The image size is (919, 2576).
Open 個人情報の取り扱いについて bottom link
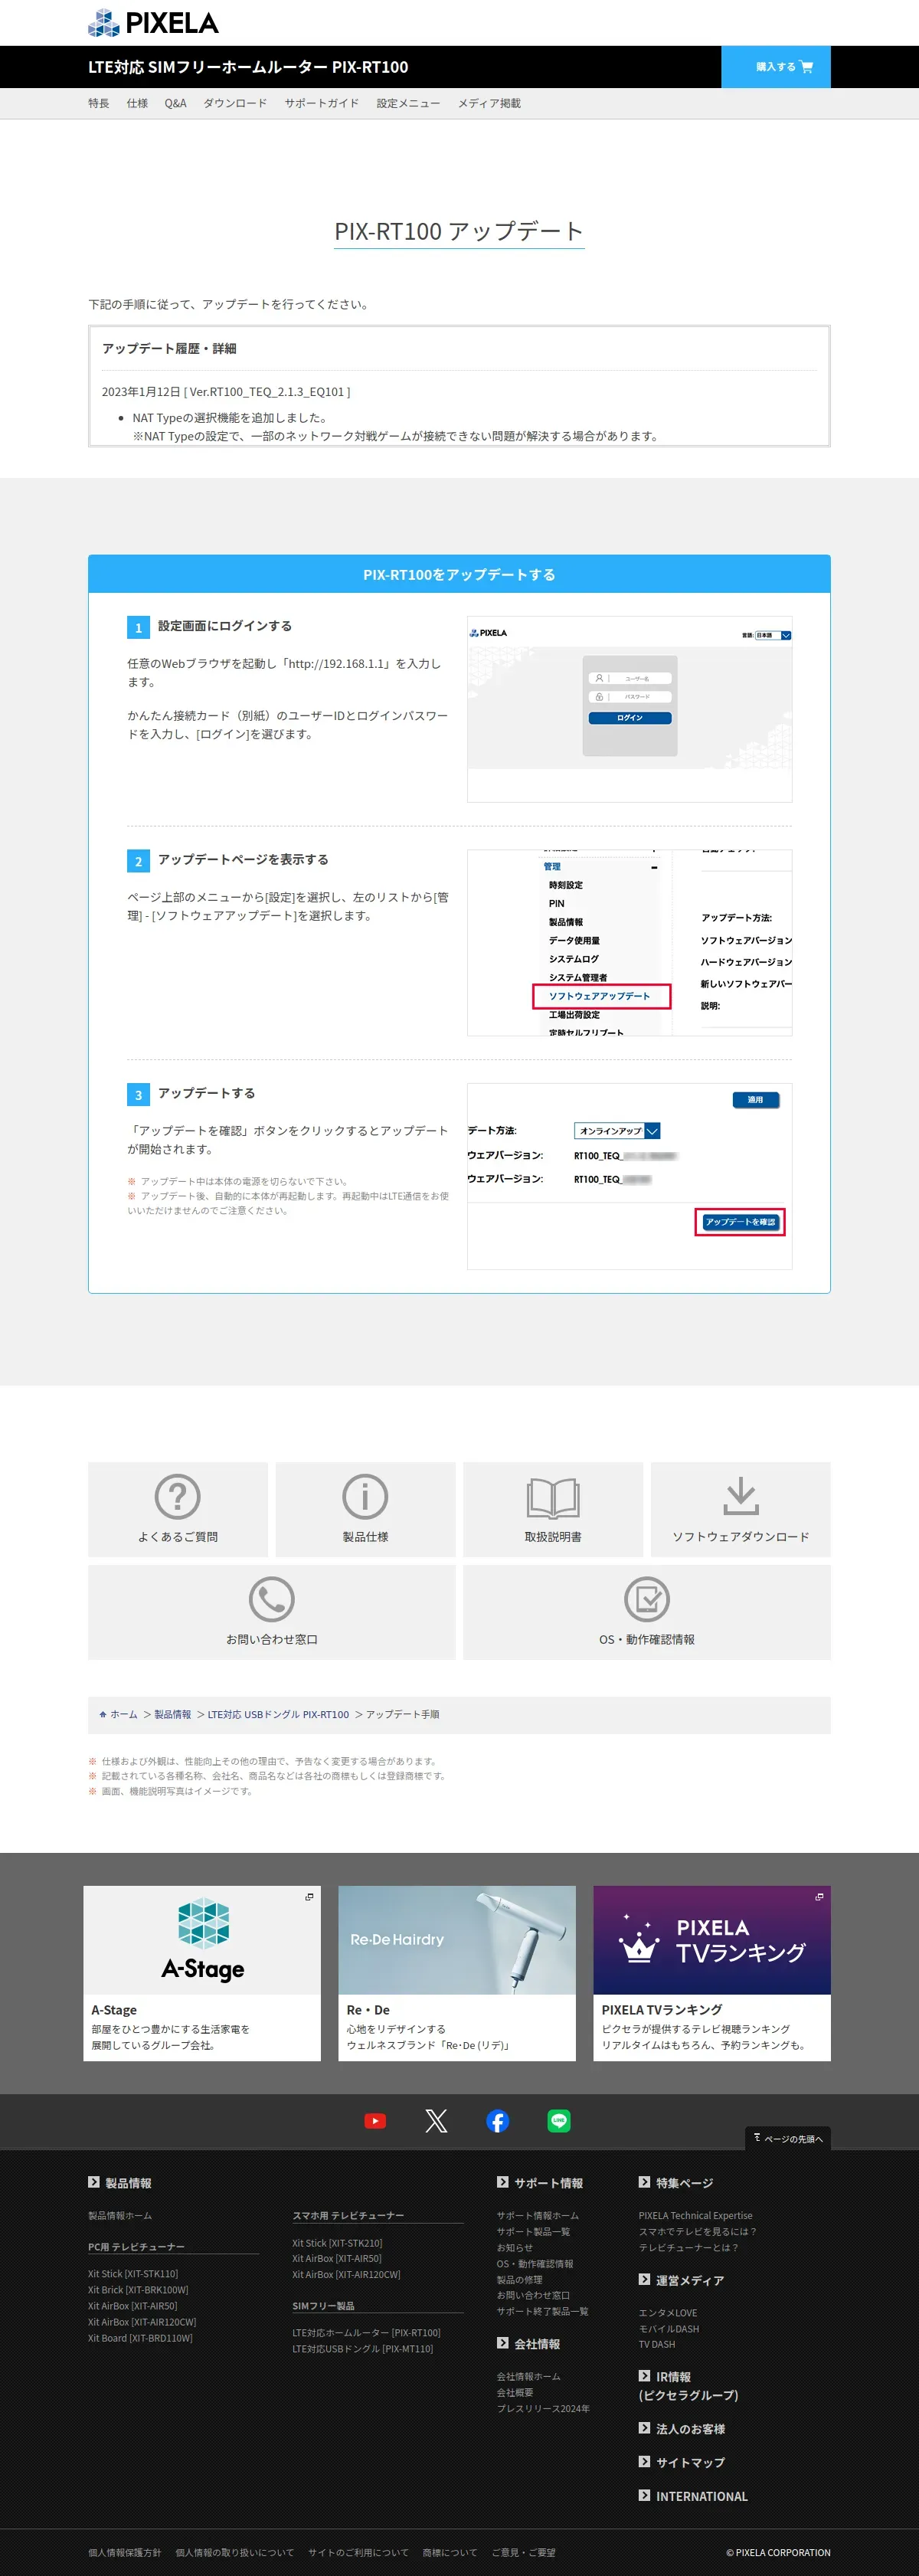coord(235,2552)
